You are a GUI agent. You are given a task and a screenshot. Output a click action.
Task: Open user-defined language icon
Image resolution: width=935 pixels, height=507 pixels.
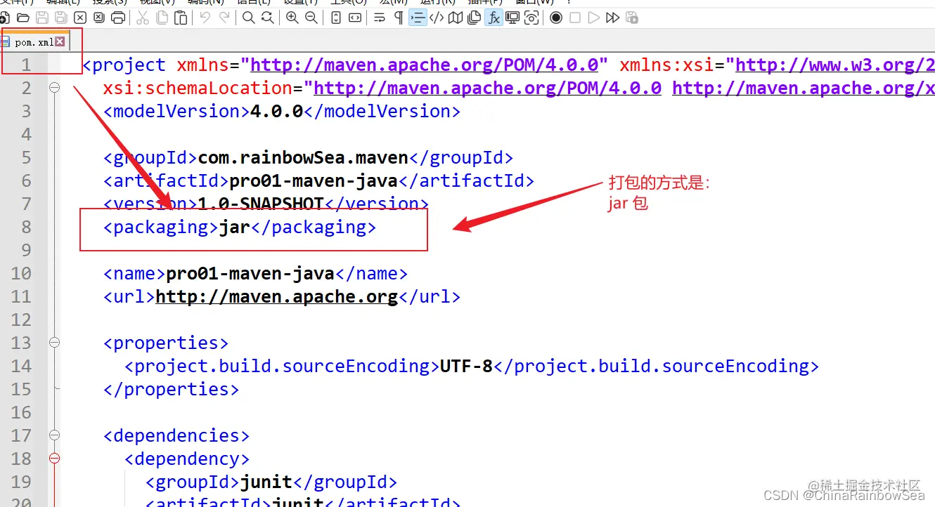[437, 18]
